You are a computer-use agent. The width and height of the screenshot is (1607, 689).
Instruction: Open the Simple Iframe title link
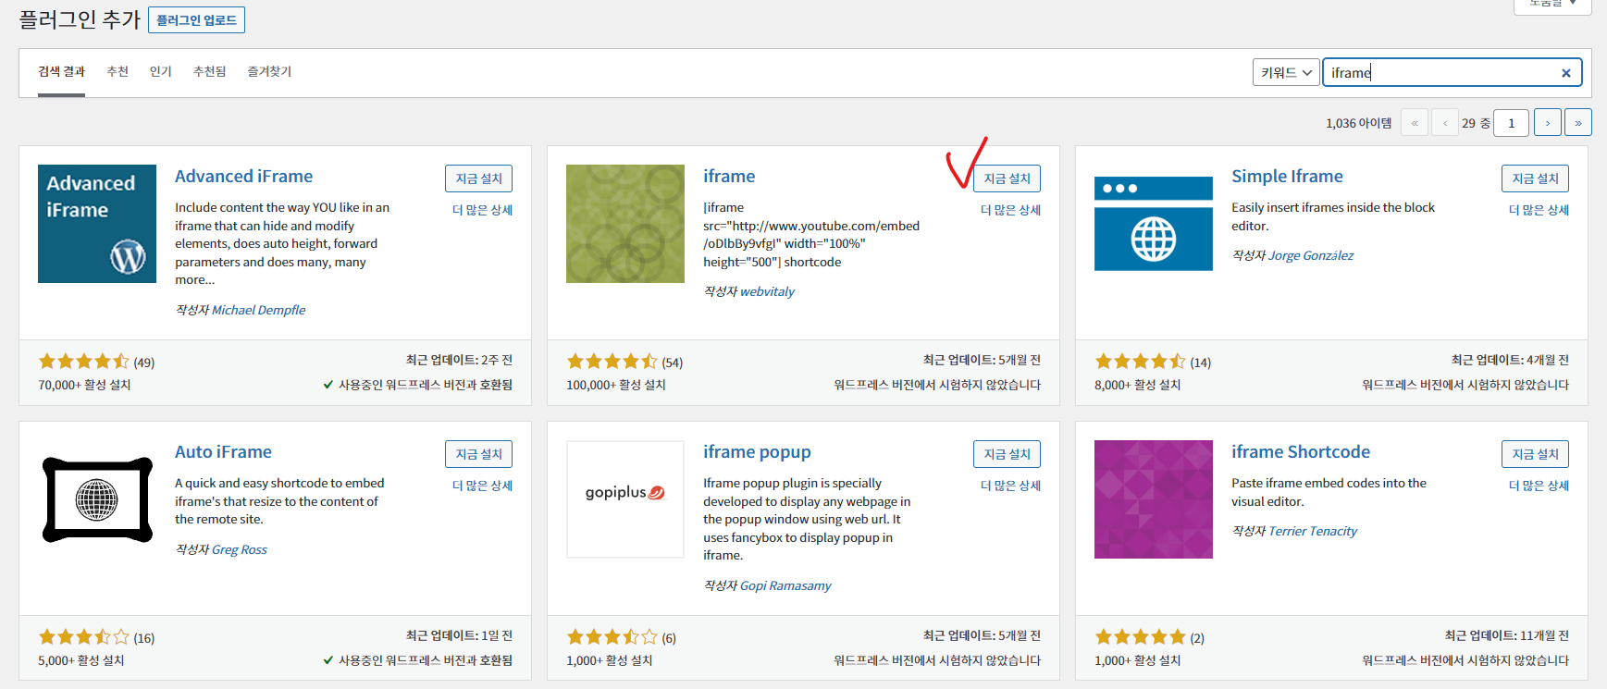[x=1287, y=176]
